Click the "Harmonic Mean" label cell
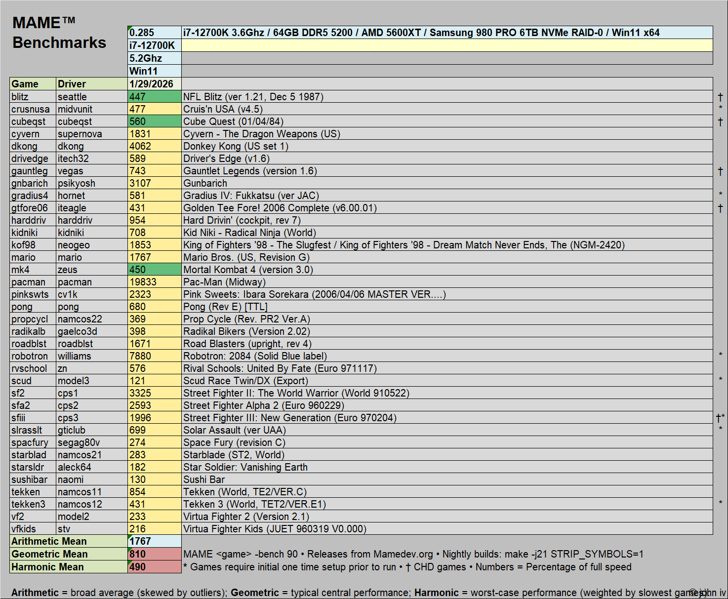This screenshot has width=728, height=599. [68, 567]
